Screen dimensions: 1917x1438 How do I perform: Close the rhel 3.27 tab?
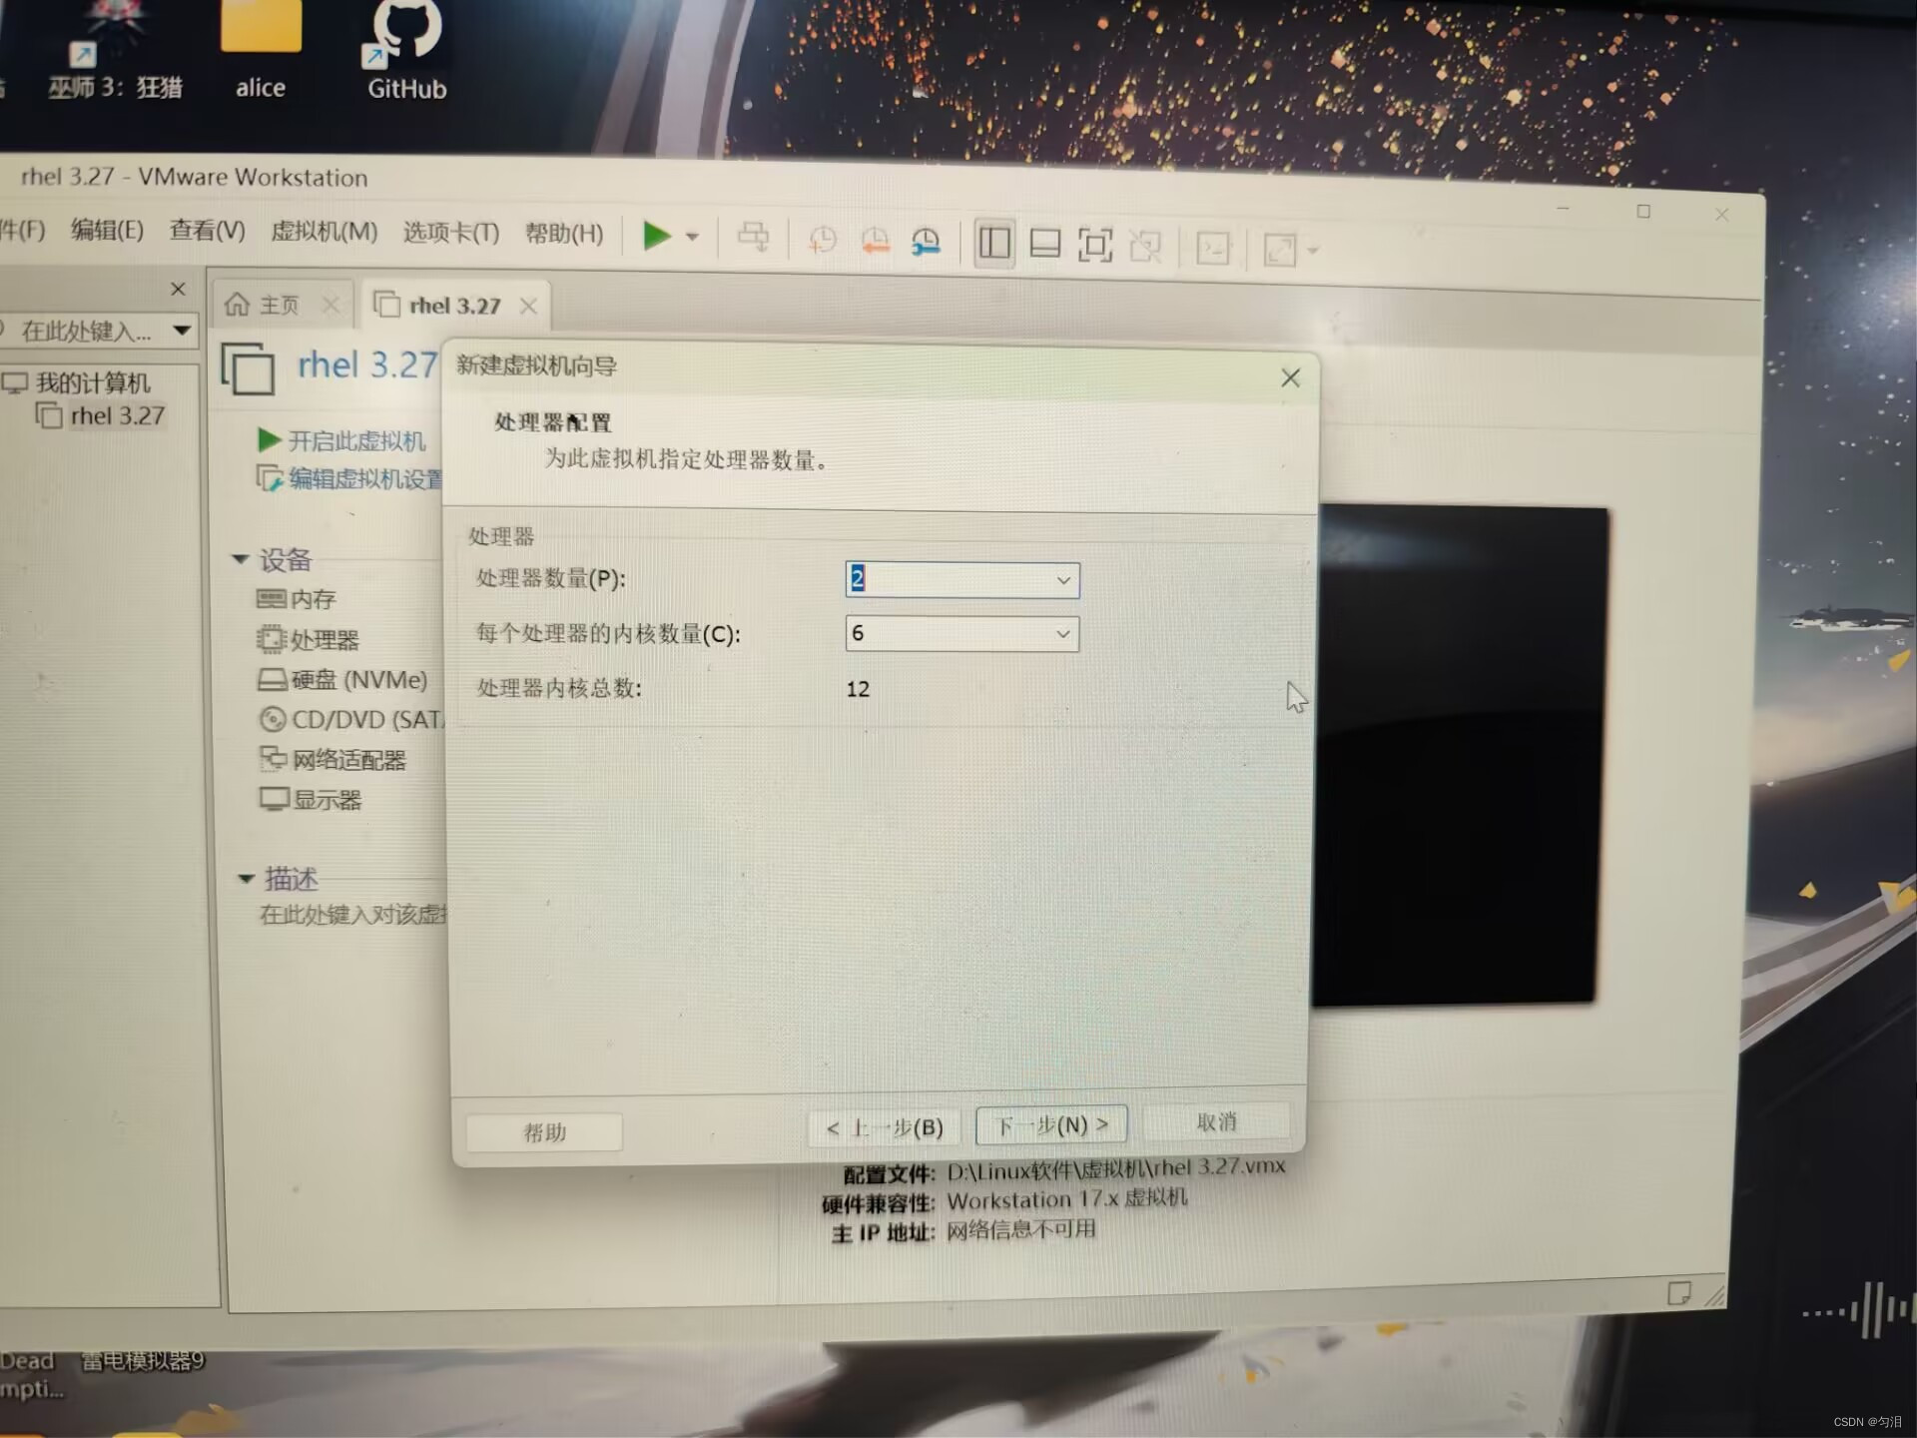[x=528, y=307]
